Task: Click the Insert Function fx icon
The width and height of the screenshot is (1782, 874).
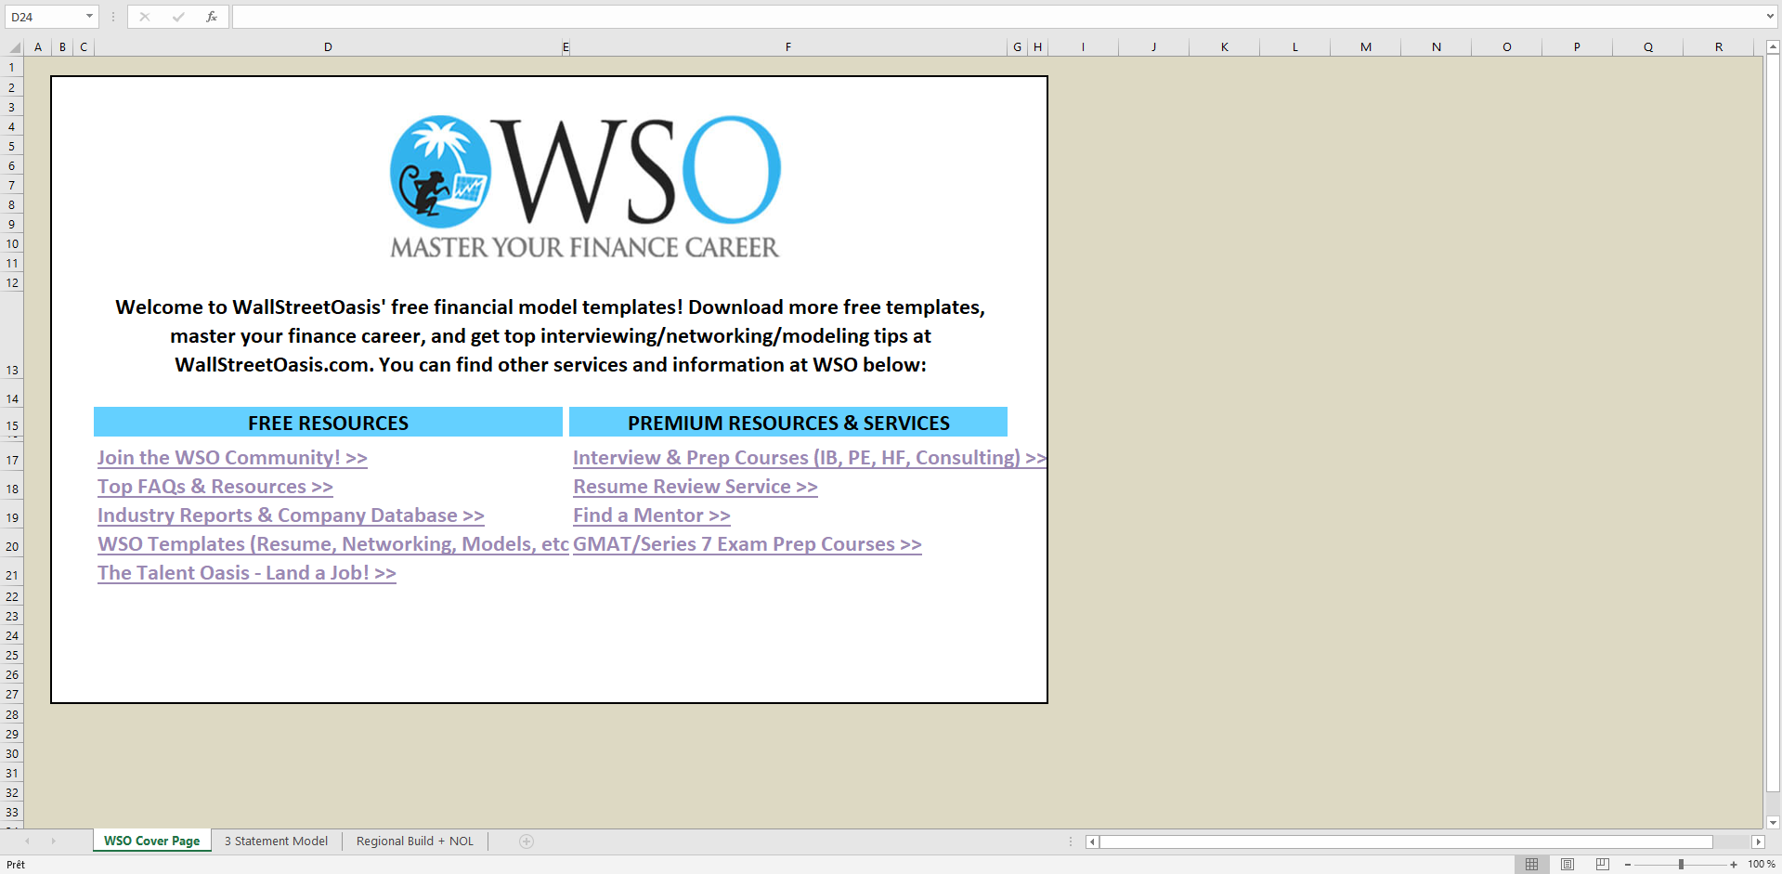Action: pos(212,17)
